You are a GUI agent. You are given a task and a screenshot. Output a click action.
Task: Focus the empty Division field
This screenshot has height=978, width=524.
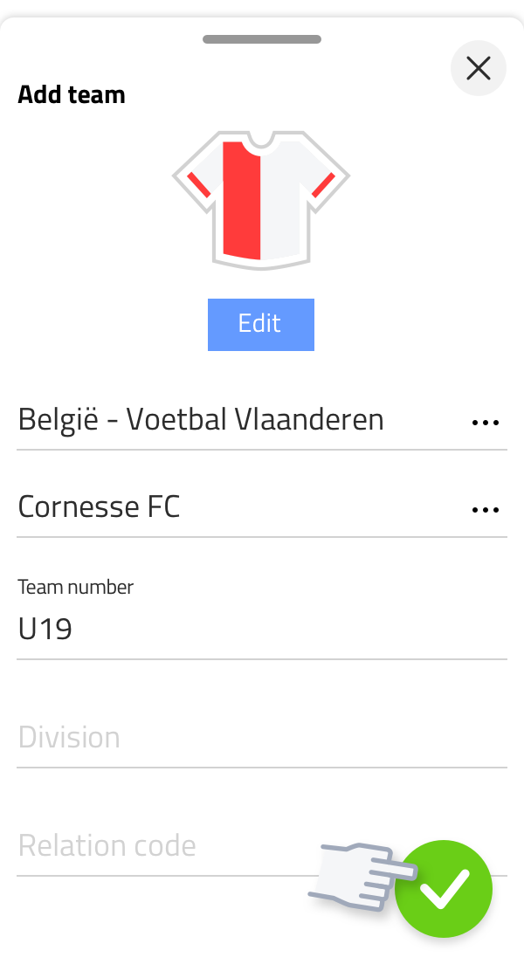coord(262,737)
